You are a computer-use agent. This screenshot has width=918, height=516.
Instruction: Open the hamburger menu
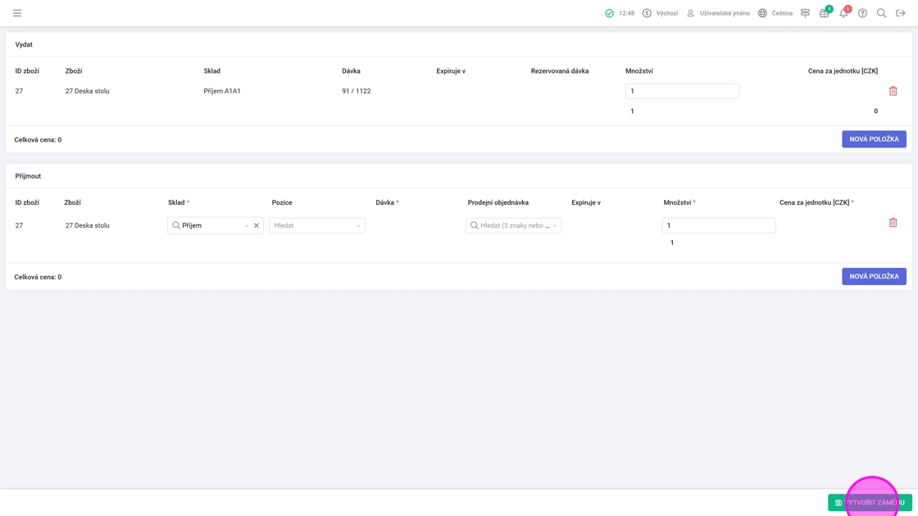[17, 13]
